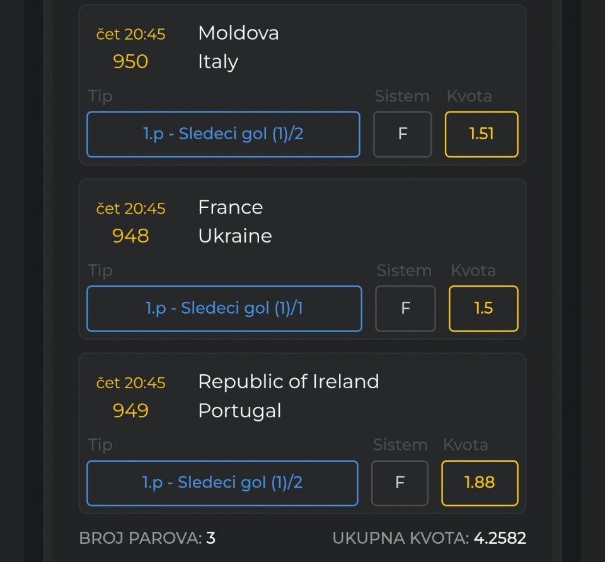Click the France team name
Viewport: 605px width, 562px height.
tap(230, 207)
